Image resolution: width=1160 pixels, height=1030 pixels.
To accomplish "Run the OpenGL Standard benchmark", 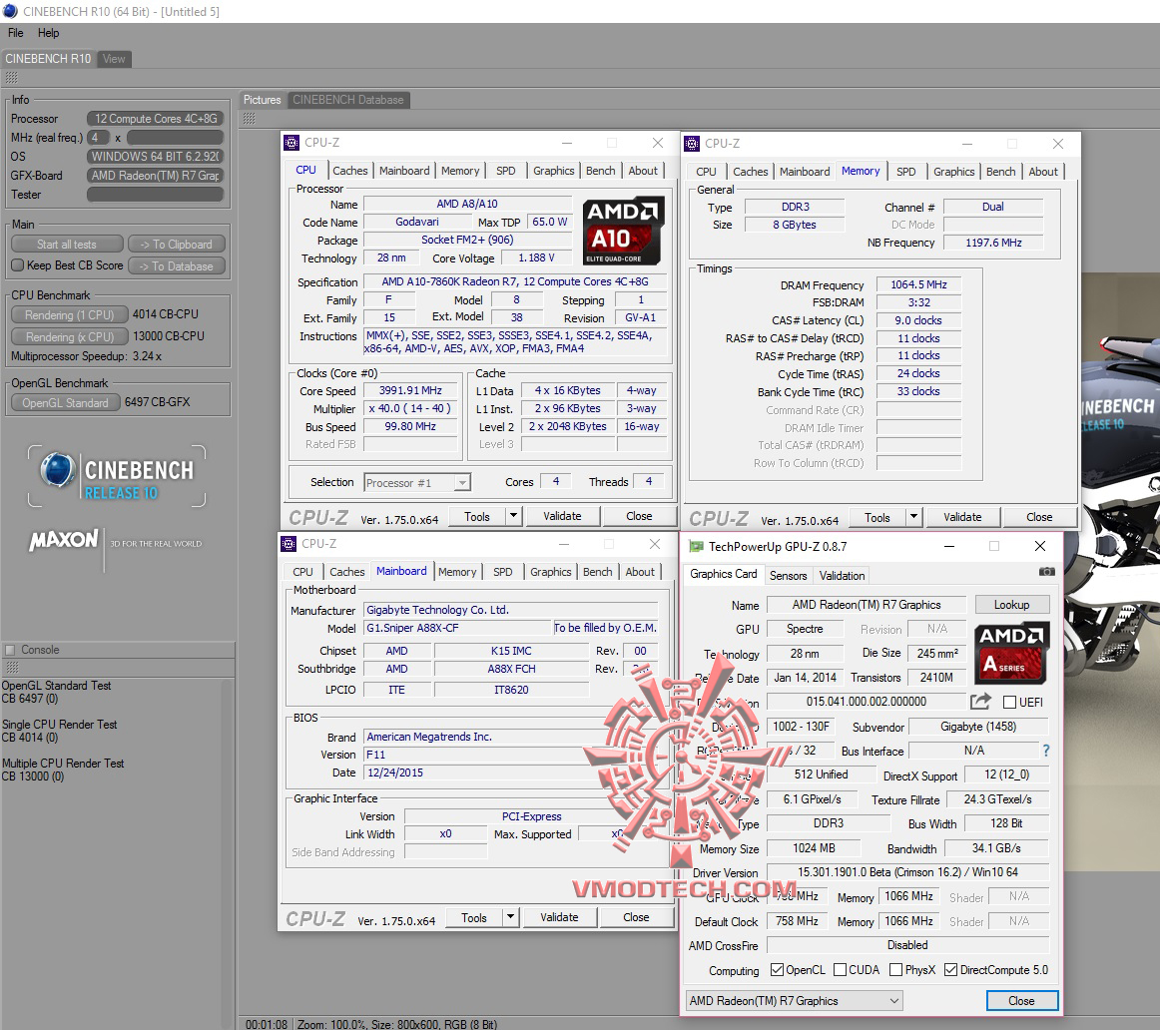I will 65,402.
